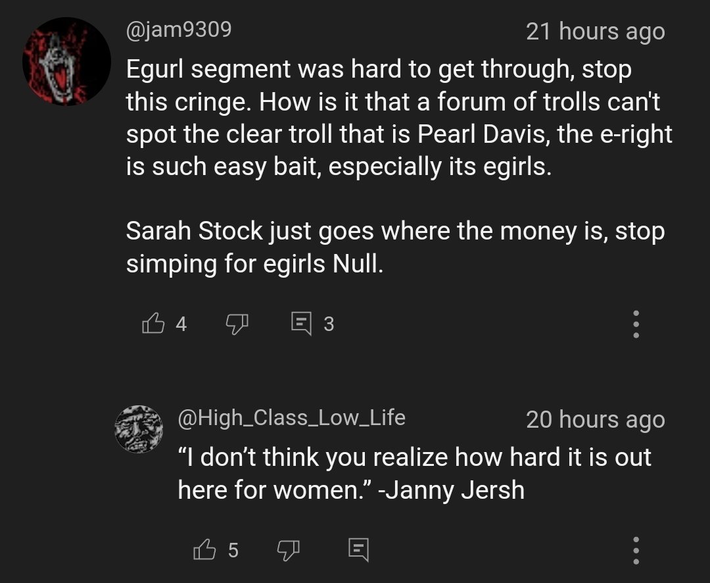Image resolution: width=710 pixels, height=583 pixels.
Task: Click the "Sarah Stock" paragraph of the comment
Action: pyautogui.click(x=394, y=247)
